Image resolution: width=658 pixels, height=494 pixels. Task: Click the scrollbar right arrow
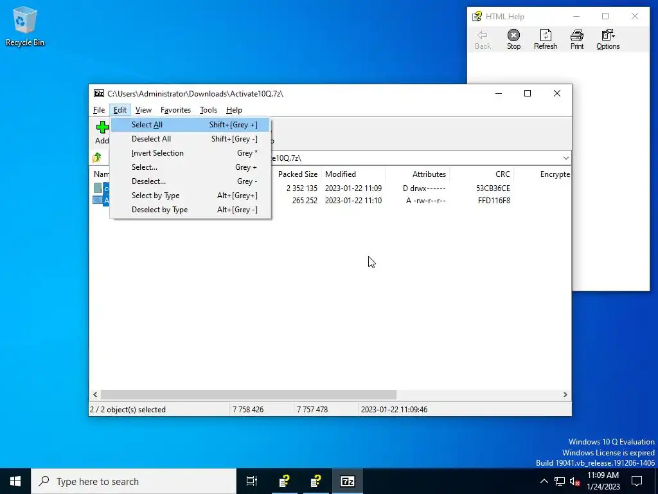pos(565,394)
